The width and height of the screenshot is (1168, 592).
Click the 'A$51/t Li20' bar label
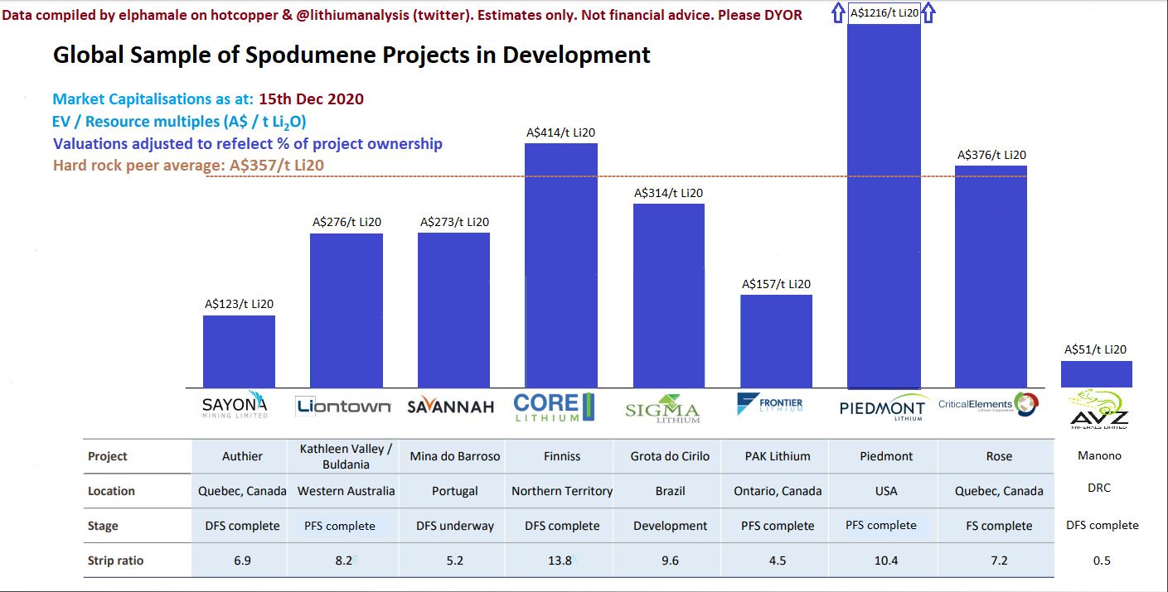pyautogui.click(x=1096, y=349)
